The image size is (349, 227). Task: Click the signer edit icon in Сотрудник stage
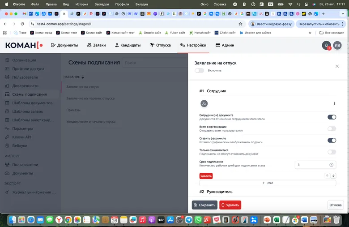[204, 103]
